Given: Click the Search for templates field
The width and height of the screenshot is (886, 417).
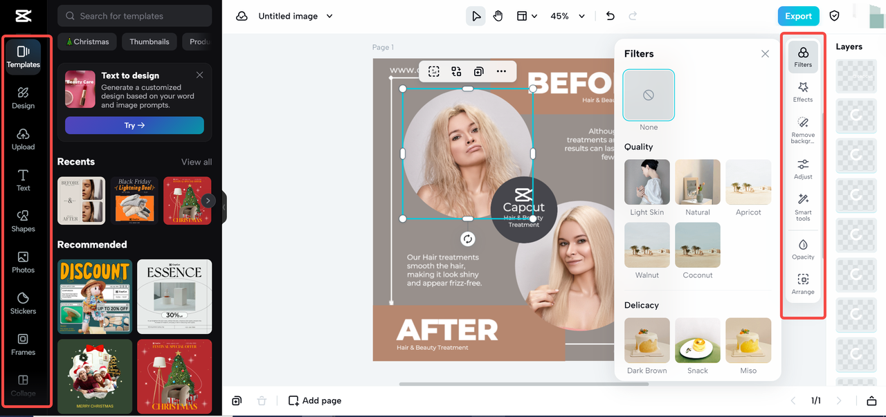Looking at the screenshot, I should [135, 16].
